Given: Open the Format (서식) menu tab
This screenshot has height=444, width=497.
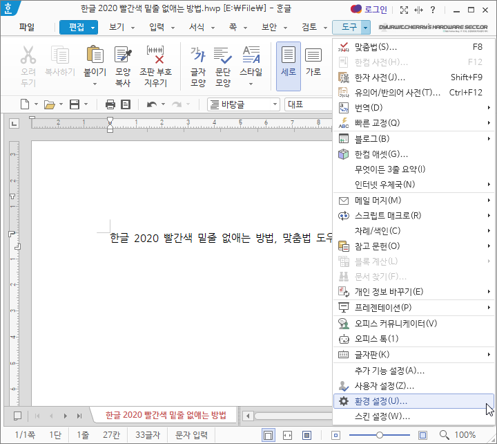Looking at the screenshot, I should point(197,27).
